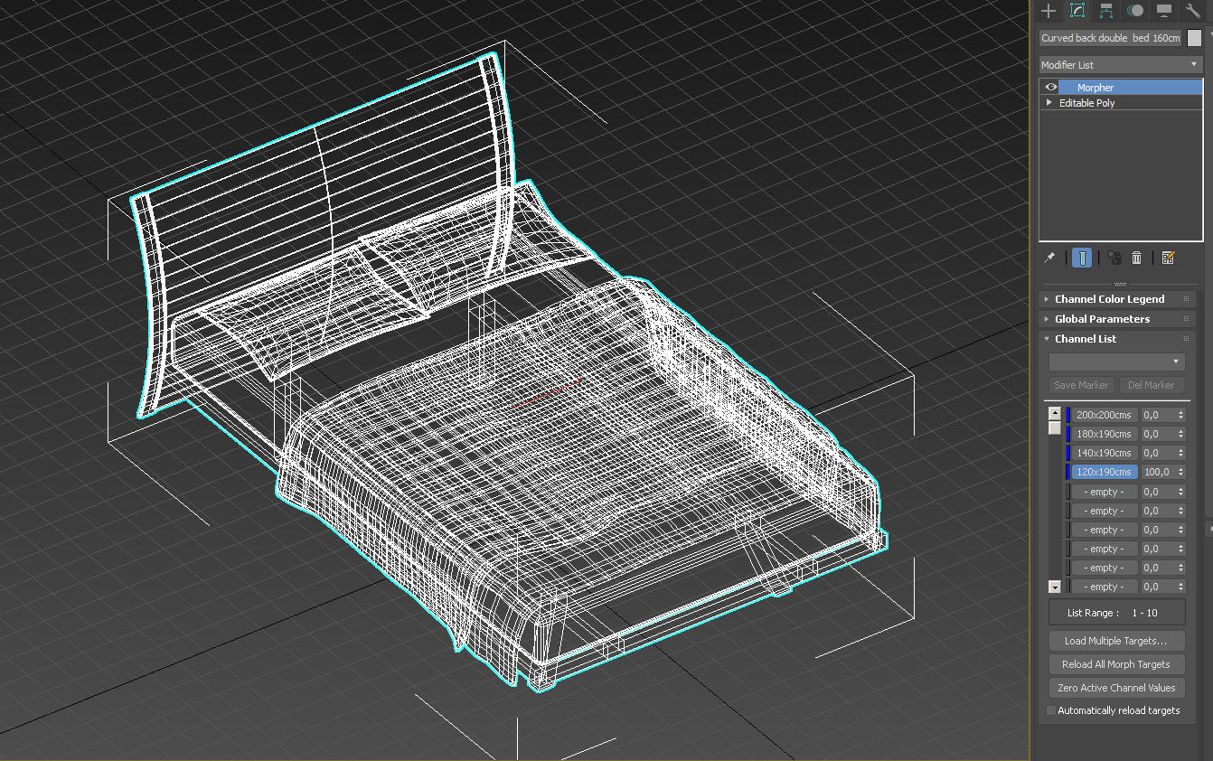This screenshot has height=761, width=1213.
Task: Click the first empty morph channel
Action: [x=1104, y=492]
